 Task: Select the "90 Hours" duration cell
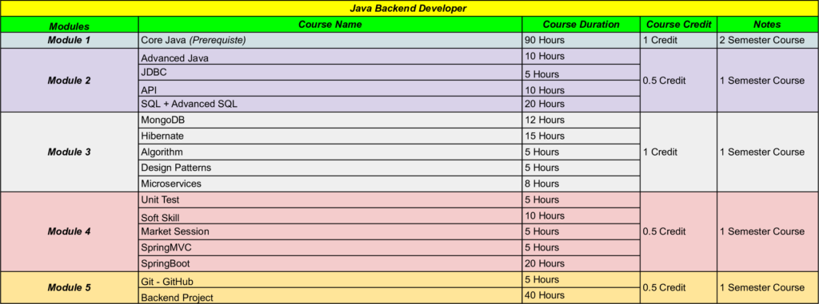point(581,41)
